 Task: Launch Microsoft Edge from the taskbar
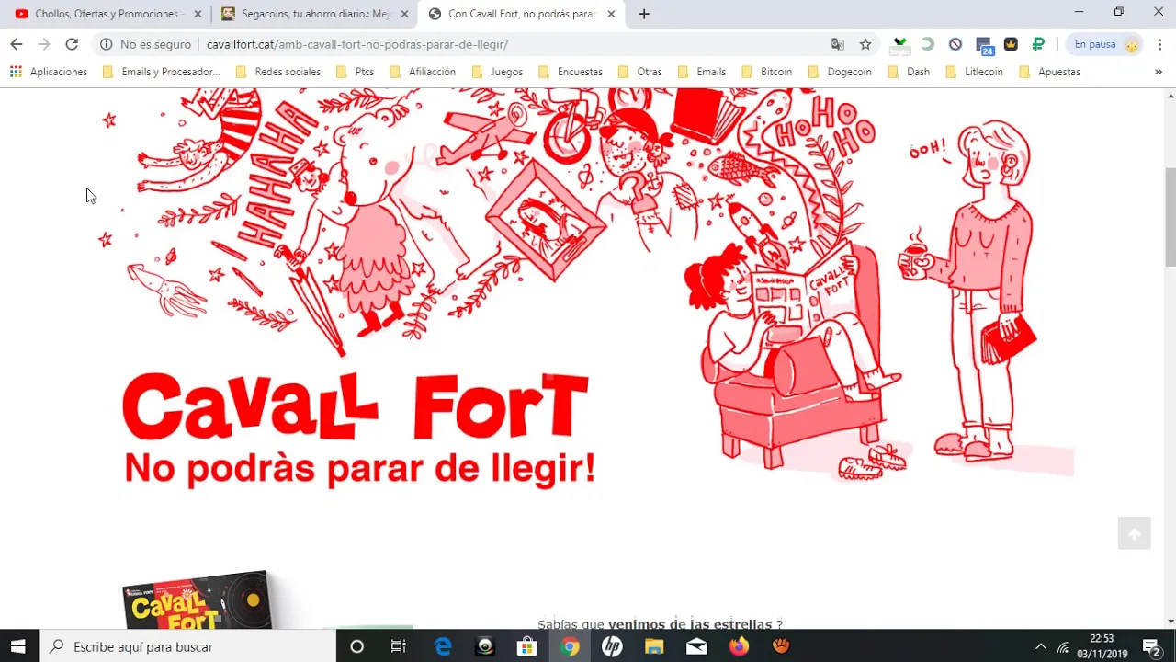pos(443,646)
